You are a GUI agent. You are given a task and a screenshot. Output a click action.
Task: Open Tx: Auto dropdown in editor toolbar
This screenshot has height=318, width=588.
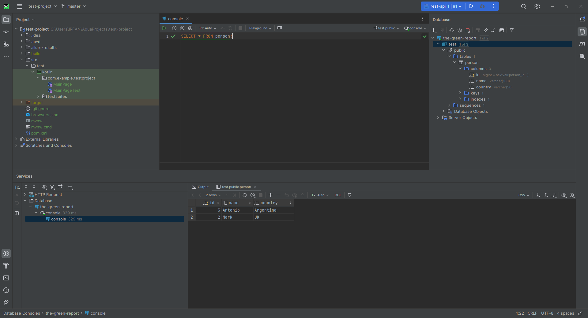pyautogui.click(x=208, y=28)
